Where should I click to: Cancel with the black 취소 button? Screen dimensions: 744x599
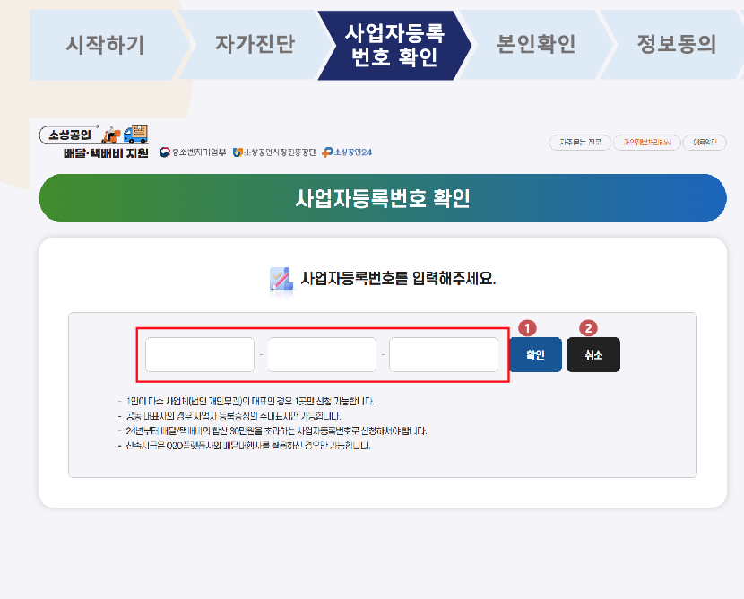pos(593,354)
